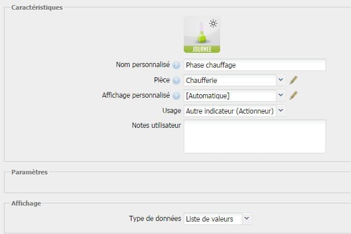Click the green JOURNEE banner label
Viewport: 351px width, 234px height.
click(x=202, y=49)
